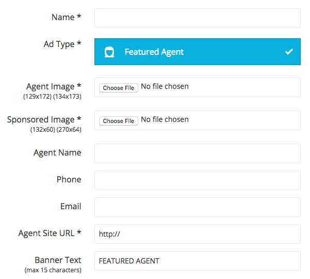Click the 'Agent Name' label

click(58, 152)
